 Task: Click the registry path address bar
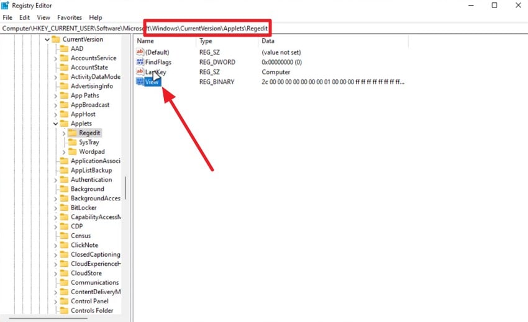coord(264,29)
